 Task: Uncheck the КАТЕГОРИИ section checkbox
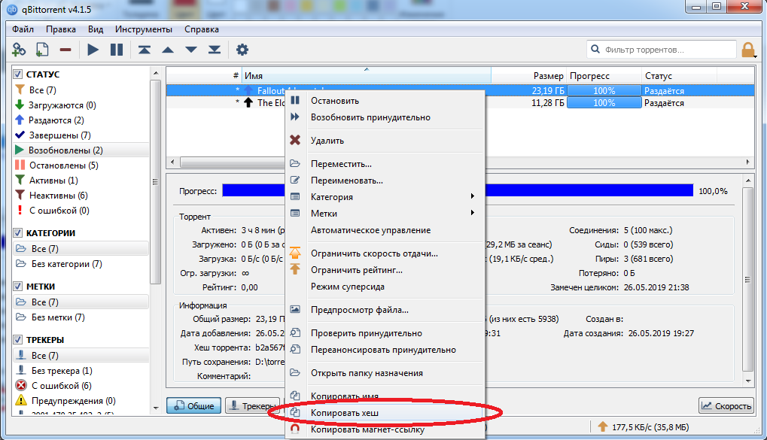[19, 233]
